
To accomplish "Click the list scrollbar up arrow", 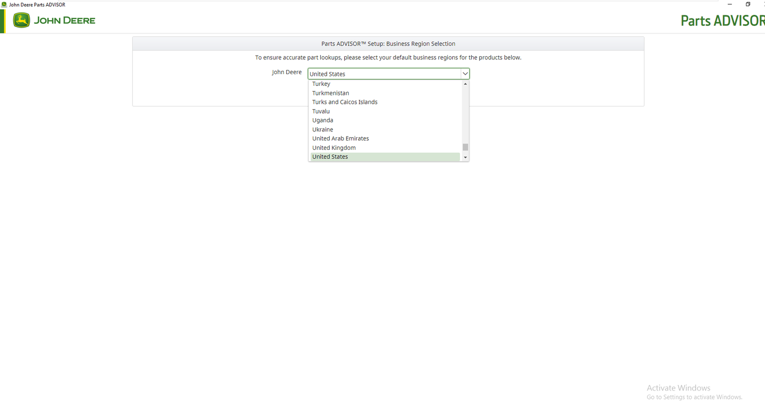I will tap(465, 84).
